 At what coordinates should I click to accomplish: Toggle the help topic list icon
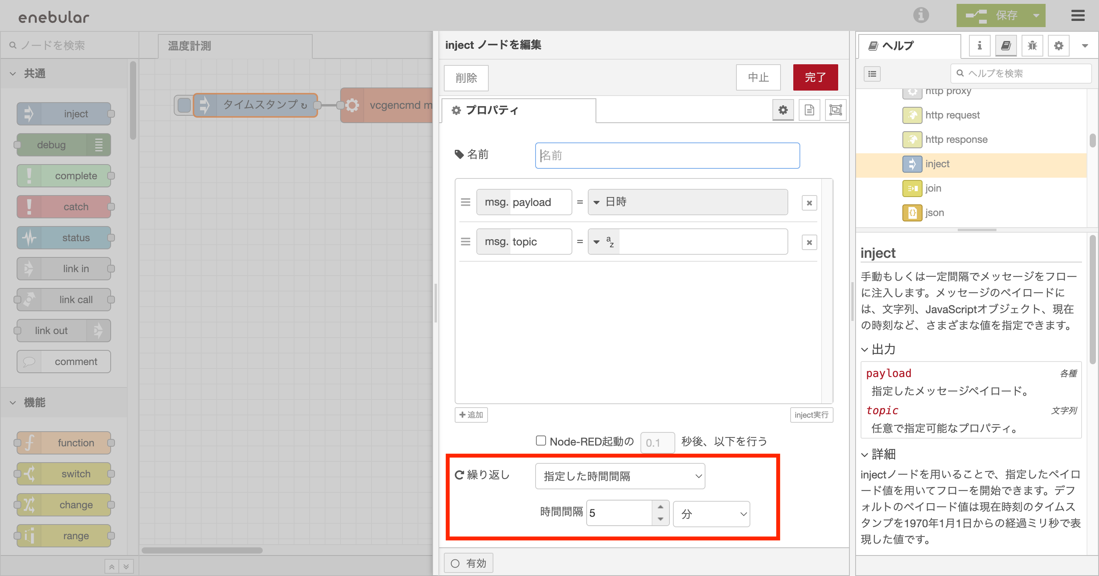(872, 74)
